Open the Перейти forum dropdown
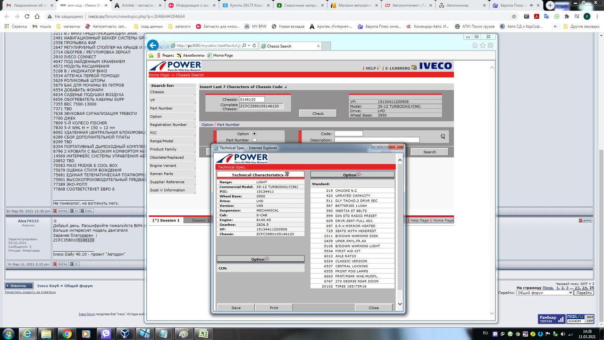The image size is (604, 340). 544,293
